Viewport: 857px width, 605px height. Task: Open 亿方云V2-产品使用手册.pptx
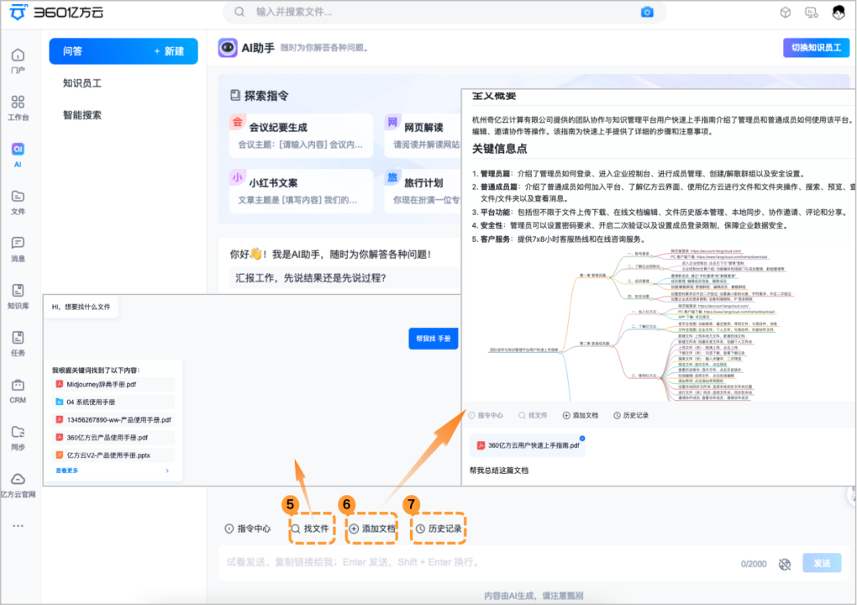tap(114, 455)
